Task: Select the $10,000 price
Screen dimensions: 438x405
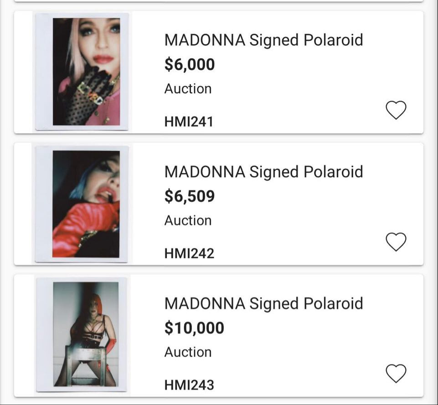Action: (x=194, y=328)
